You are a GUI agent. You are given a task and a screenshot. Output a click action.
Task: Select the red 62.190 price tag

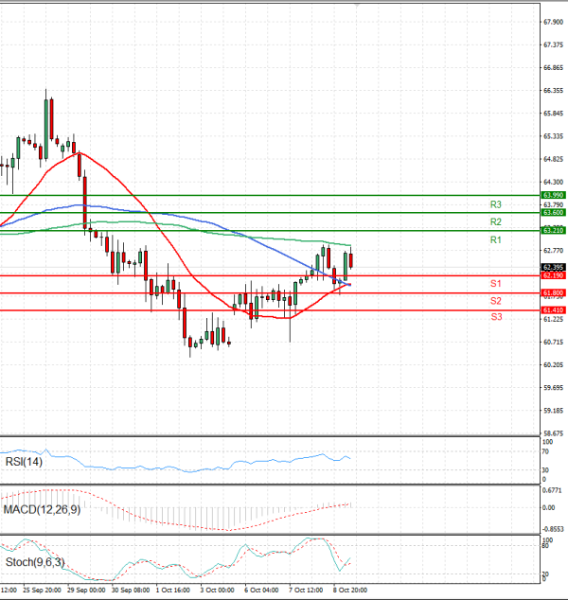553,275
